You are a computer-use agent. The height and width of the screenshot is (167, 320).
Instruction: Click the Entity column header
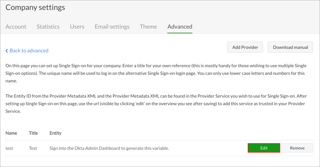coord(56,133)
